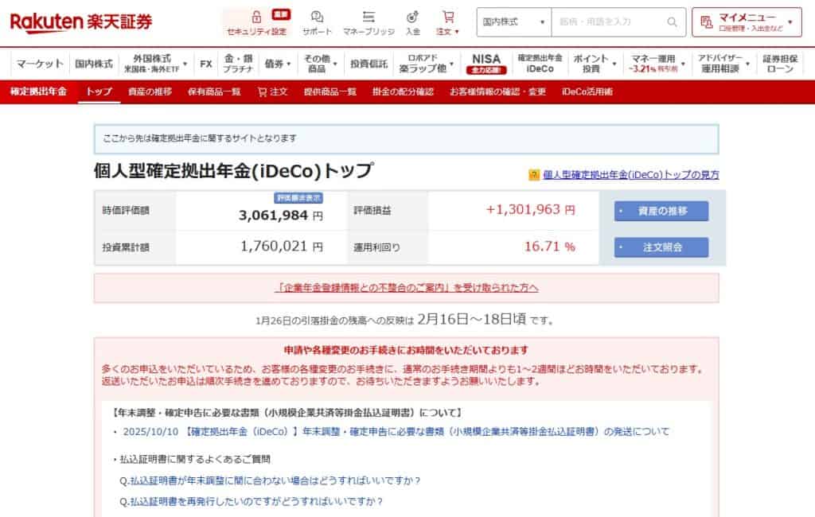815x517 pixels.
Task: Select the NISA 全力応援 menu item
Action: [x=486, y=62]
